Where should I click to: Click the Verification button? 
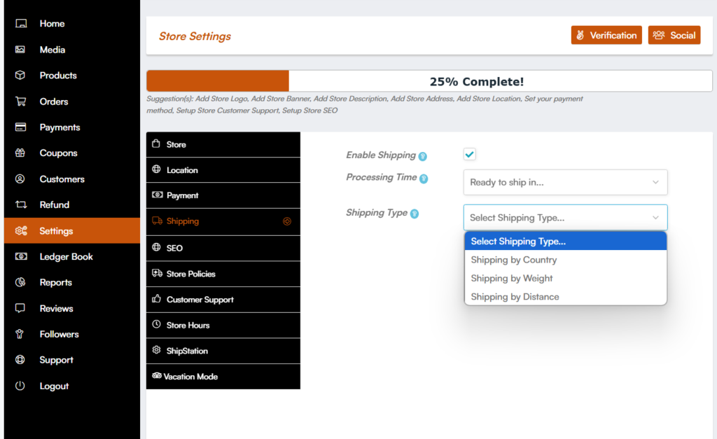point(606,35)
